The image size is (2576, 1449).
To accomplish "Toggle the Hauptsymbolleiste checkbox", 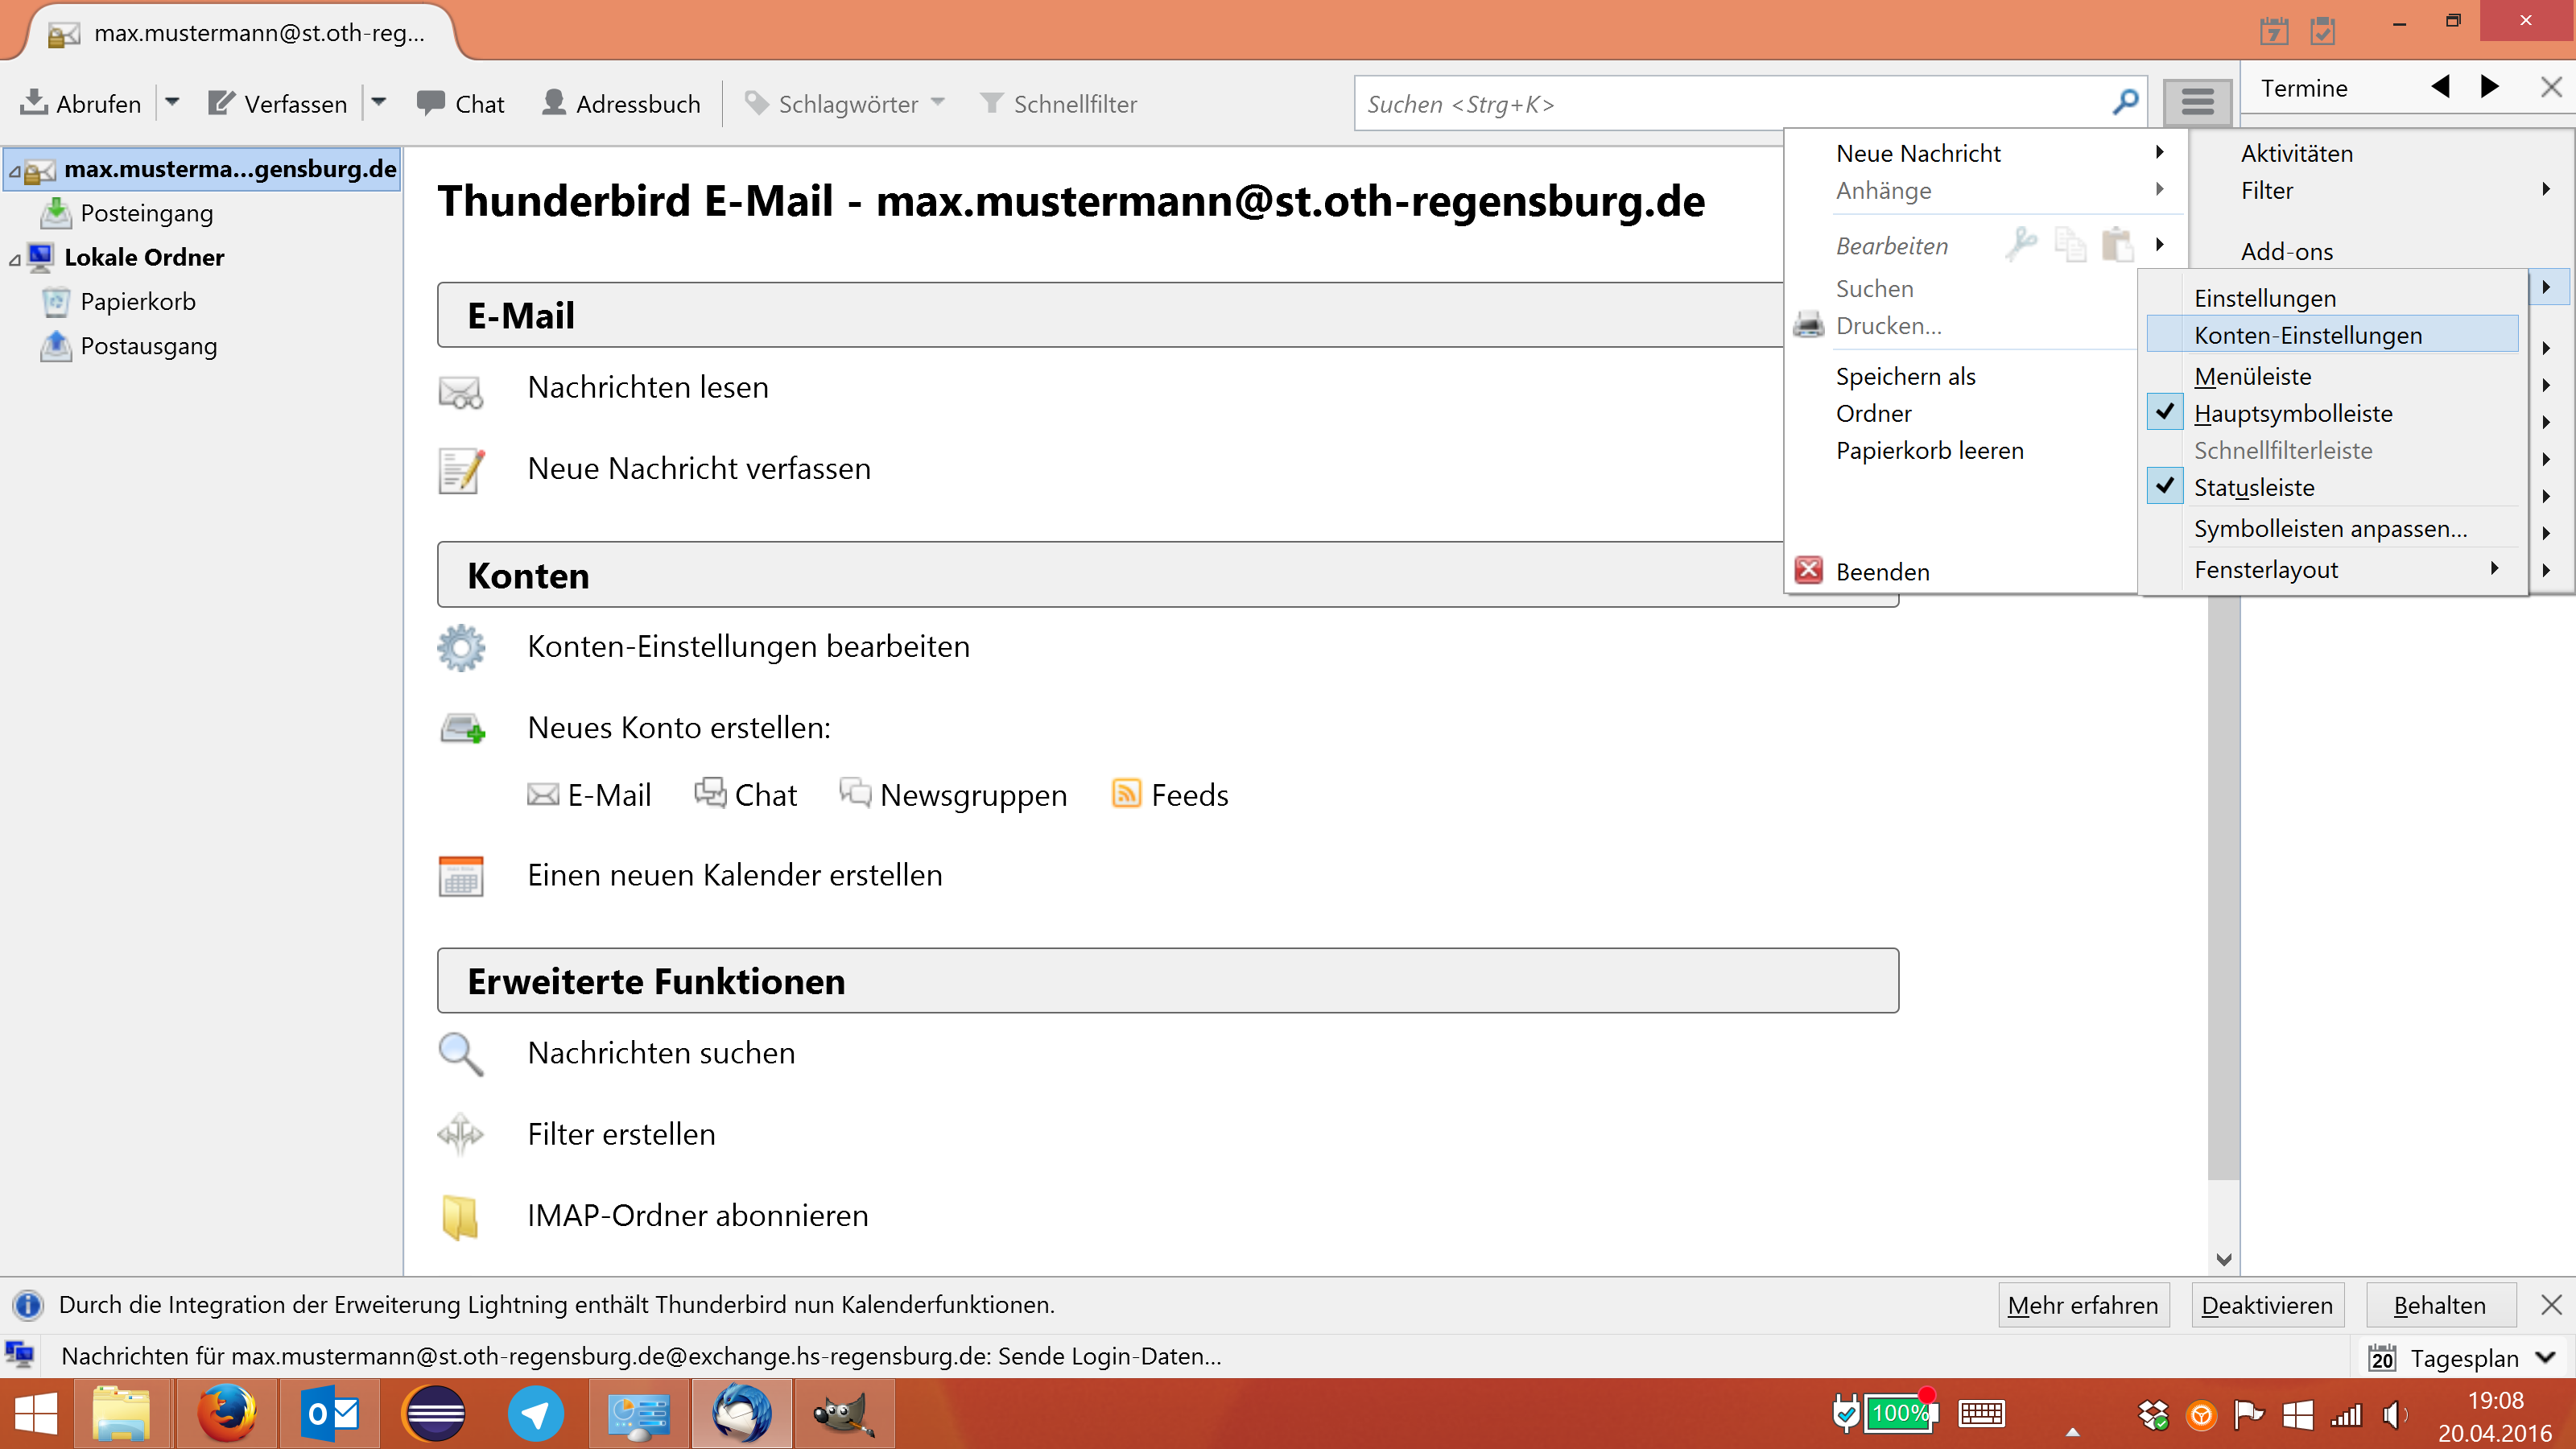I will coord(2165,413).
